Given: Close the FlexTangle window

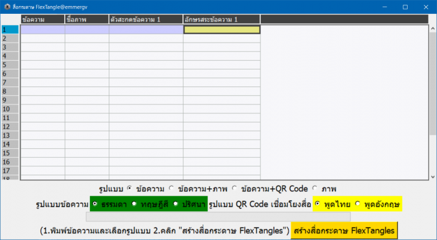Looking at the screenshot, I should tap(426, 7).
